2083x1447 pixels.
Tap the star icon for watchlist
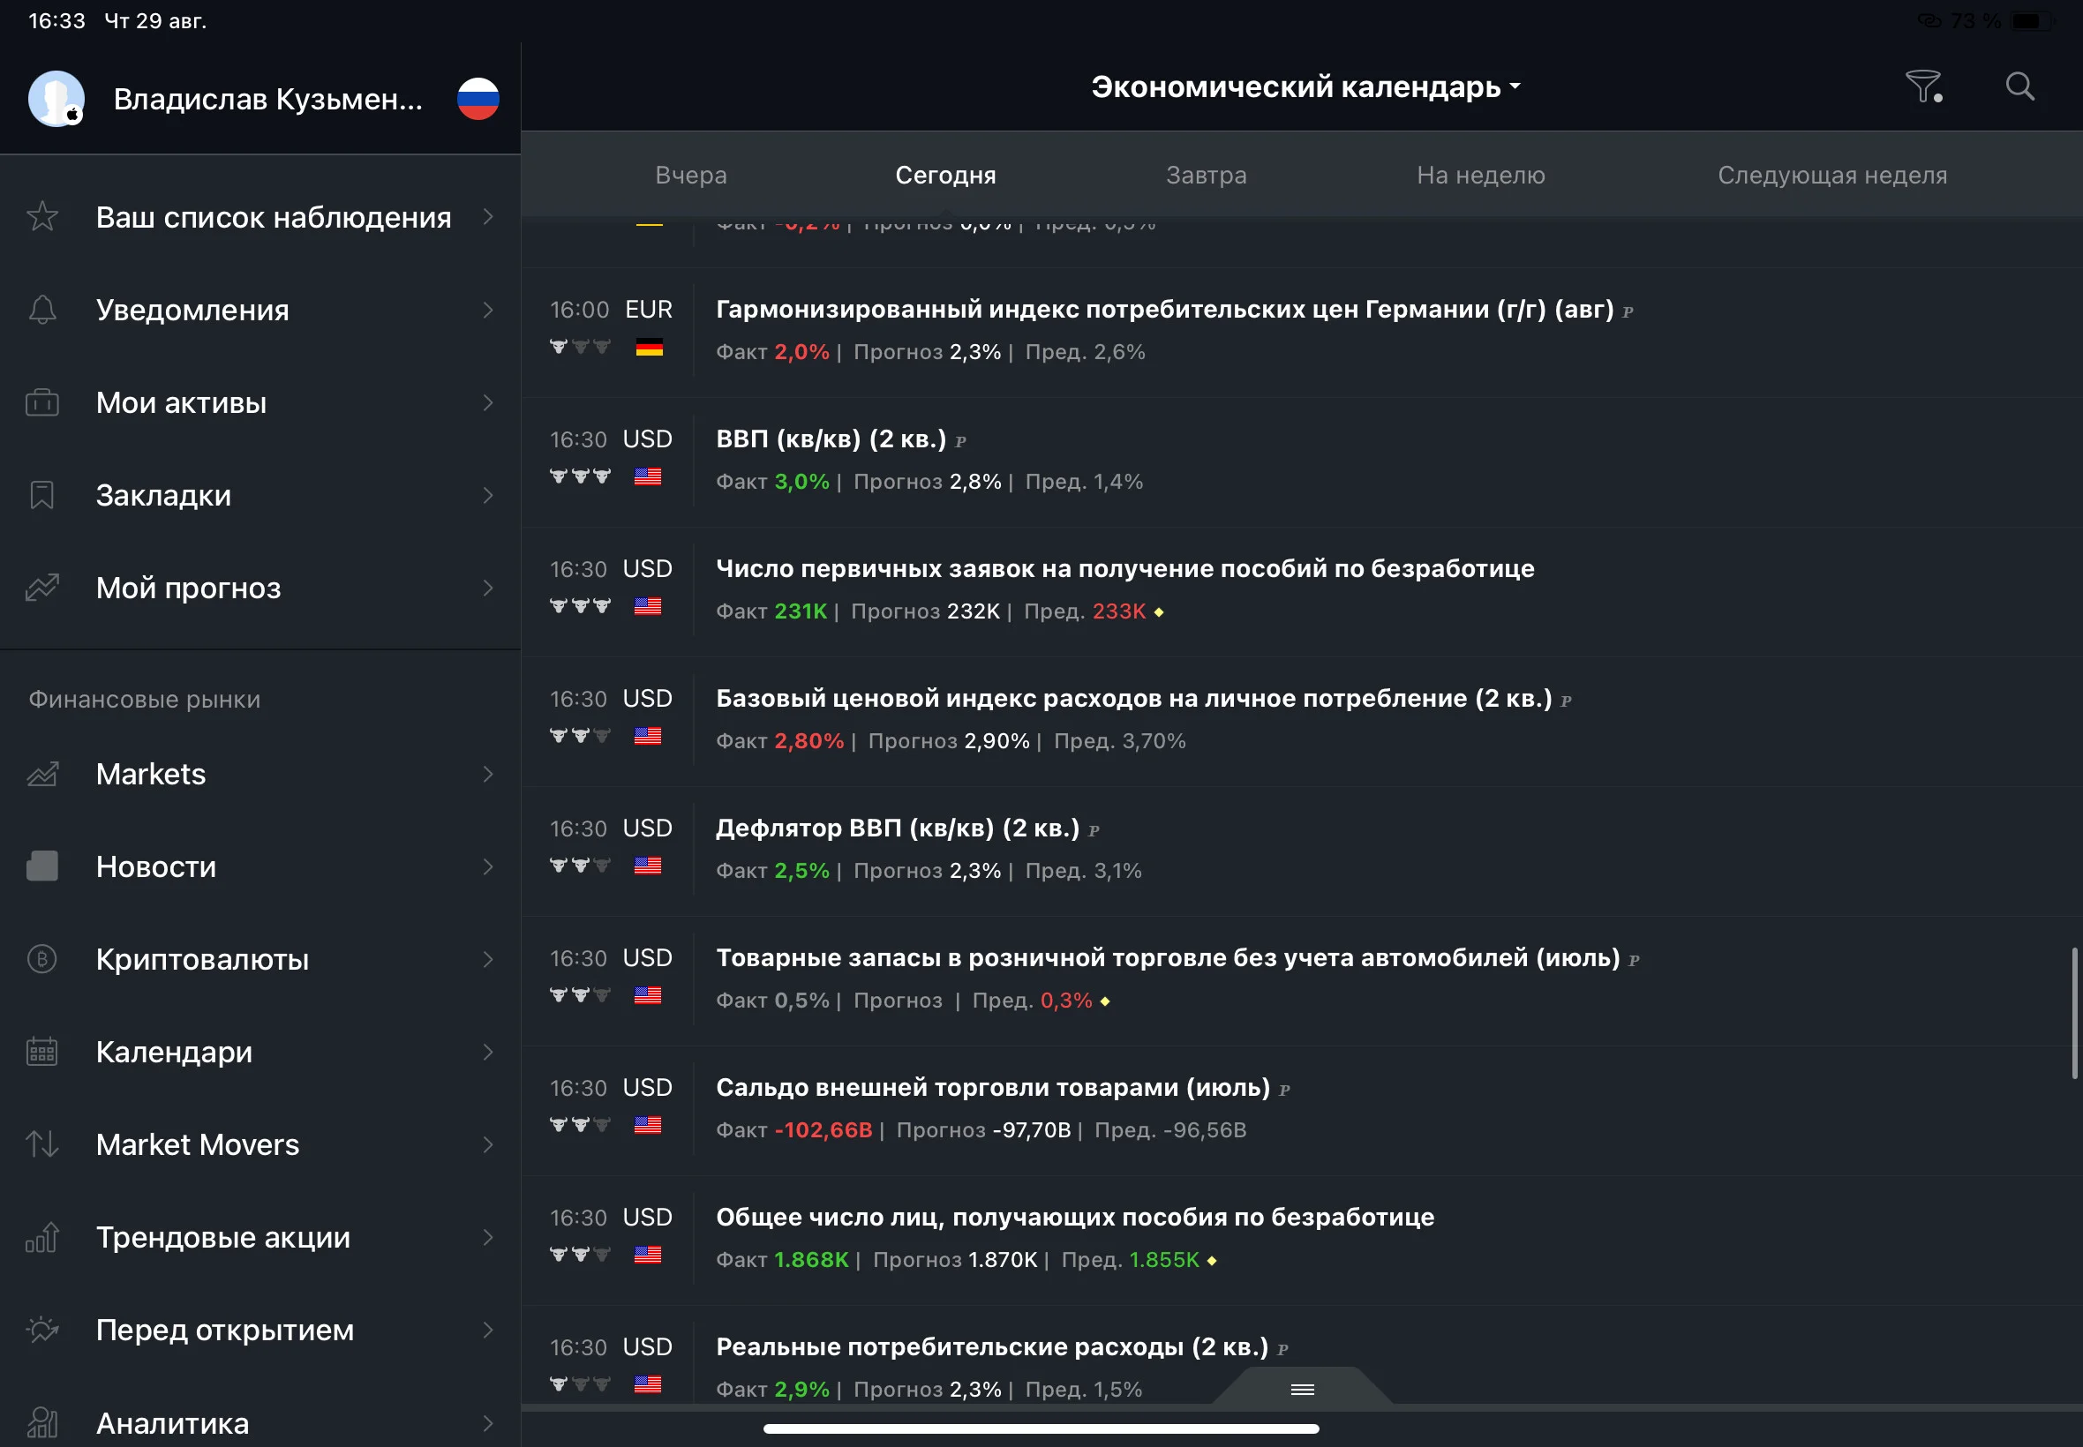click(x=41, y=217)
